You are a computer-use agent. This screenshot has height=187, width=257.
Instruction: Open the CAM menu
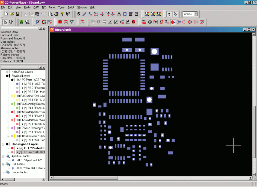pyautogui.click(x=36, y=7)
